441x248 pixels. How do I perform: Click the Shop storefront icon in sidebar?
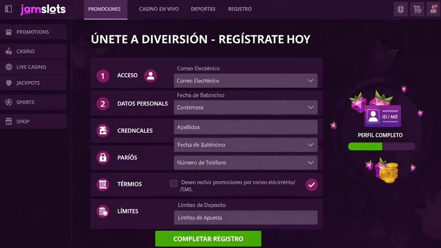9,121
